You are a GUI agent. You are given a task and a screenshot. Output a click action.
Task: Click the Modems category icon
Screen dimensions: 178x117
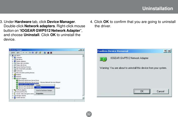click(x=15, y=75)
